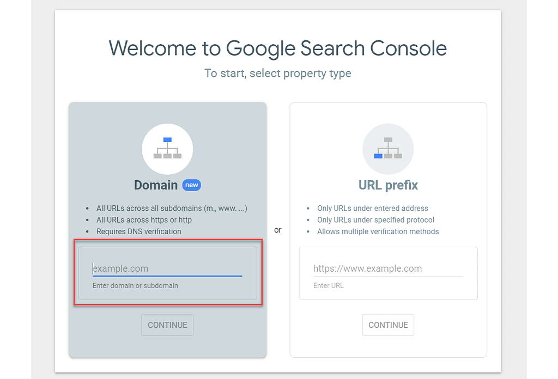The width and height of the screenshot is (558, 379).
Task: Click CONTINUE under the Domain card
Action: pos(167,325)
